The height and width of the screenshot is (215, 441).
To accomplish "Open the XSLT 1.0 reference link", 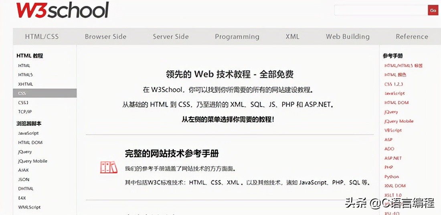I will [393, 195].
